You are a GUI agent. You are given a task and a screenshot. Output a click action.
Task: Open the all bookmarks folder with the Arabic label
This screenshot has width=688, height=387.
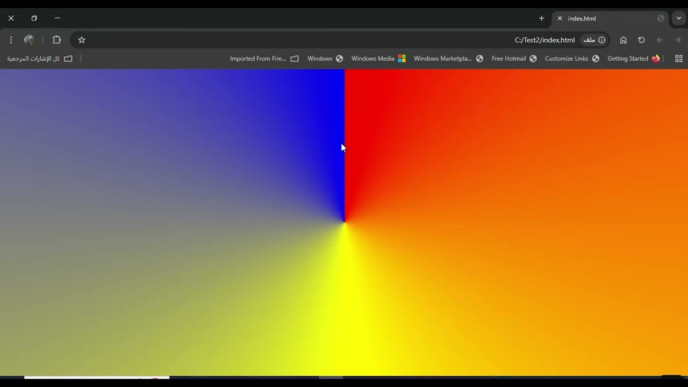[x=39, y=59]
